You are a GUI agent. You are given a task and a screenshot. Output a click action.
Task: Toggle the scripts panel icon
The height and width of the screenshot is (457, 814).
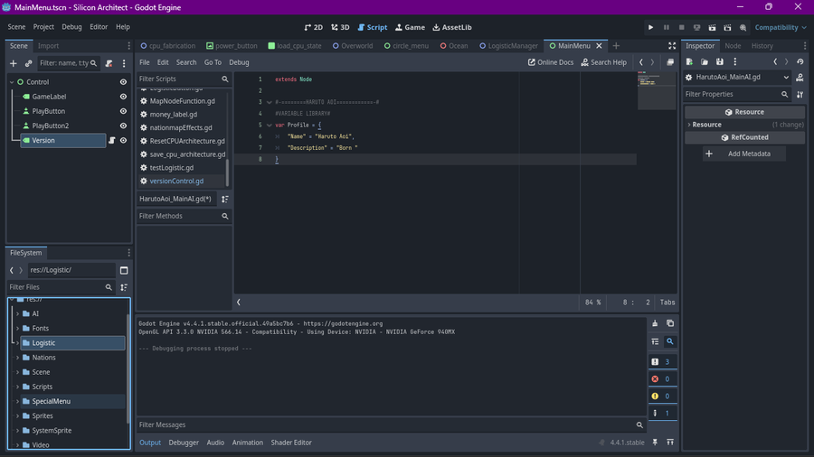coord(238,302)
